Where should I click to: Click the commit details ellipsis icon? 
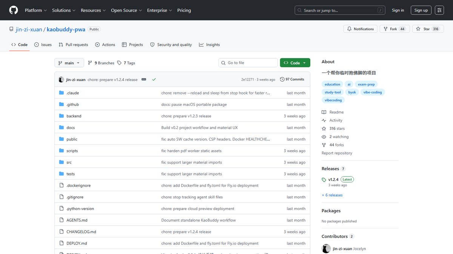(x=144, y=79)
